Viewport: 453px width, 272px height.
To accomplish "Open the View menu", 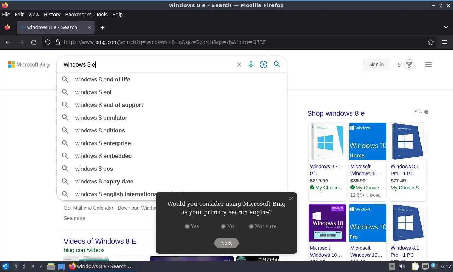I will [x=34, y=15].
